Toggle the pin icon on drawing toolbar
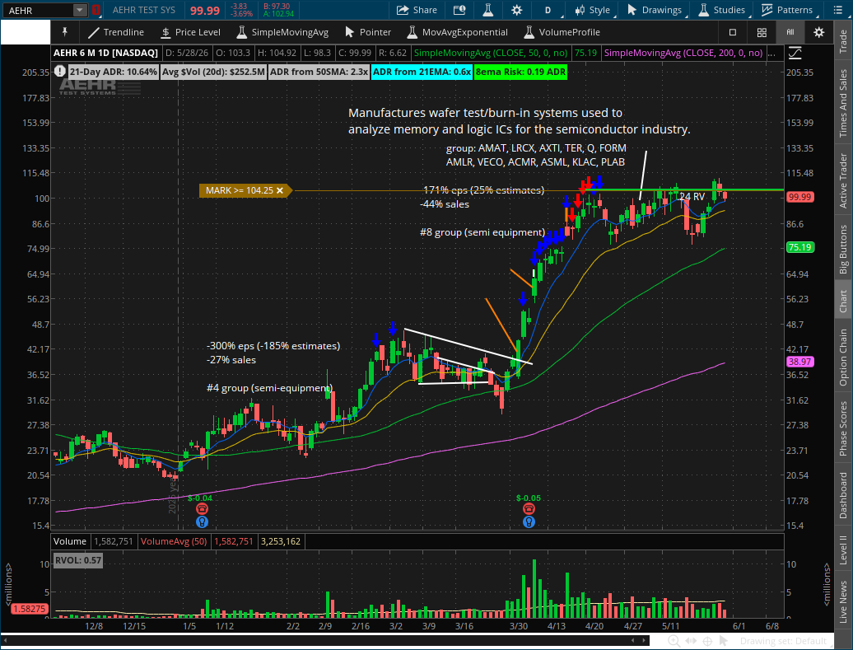853x650 pixels. [65, 32]
